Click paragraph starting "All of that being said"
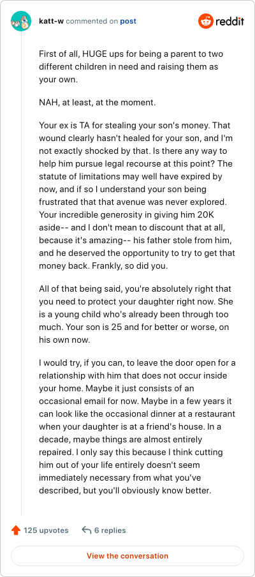 point(136,315)
